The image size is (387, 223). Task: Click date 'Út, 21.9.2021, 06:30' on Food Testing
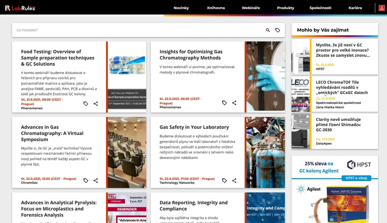click(42, 102)
